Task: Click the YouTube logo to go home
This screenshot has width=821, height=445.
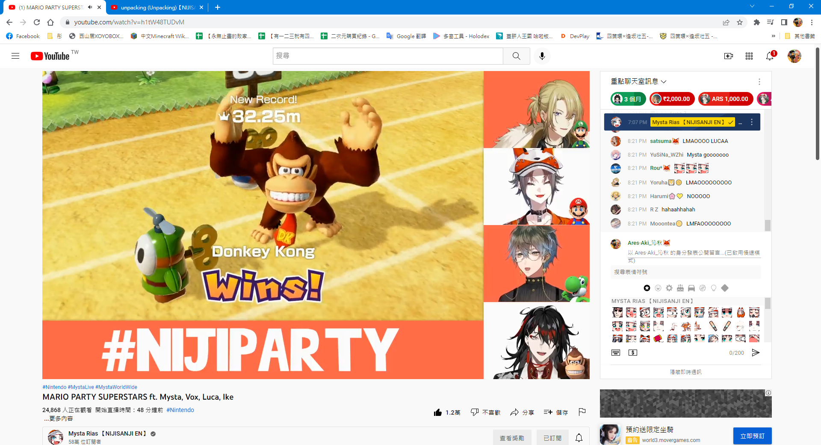Action: click(50, 56)
